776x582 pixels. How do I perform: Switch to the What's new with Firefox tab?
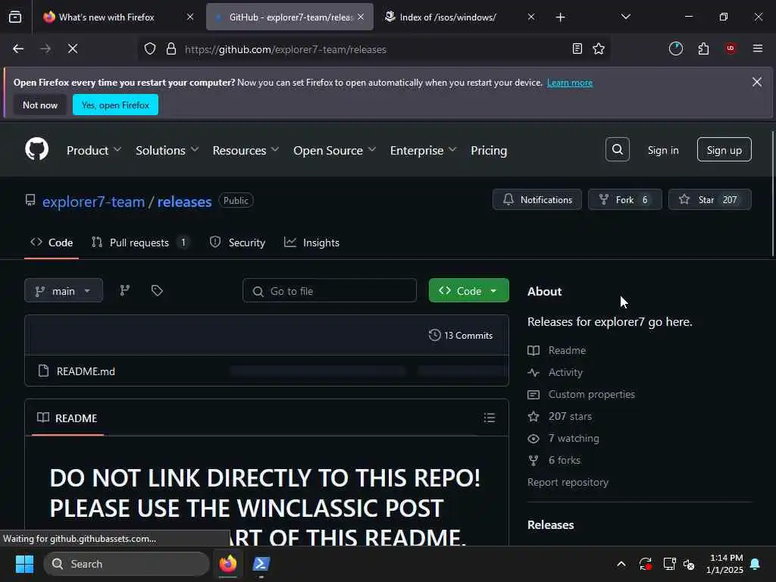117,17
